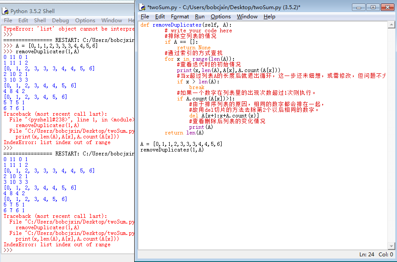
Task: Open the Format menu in the editor
Action: click(x=180, y=17)
